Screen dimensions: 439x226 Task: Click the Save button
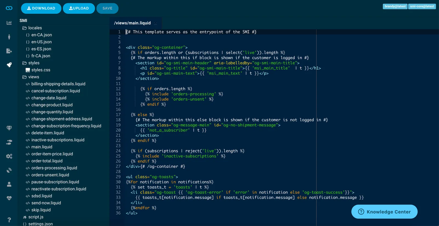[x=107, y=8]
